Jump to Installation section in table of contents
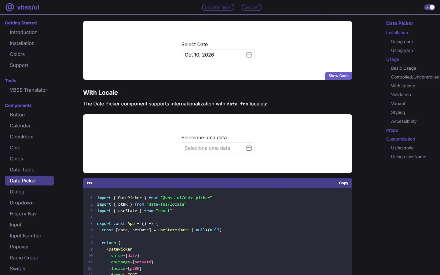 (397, 33)
